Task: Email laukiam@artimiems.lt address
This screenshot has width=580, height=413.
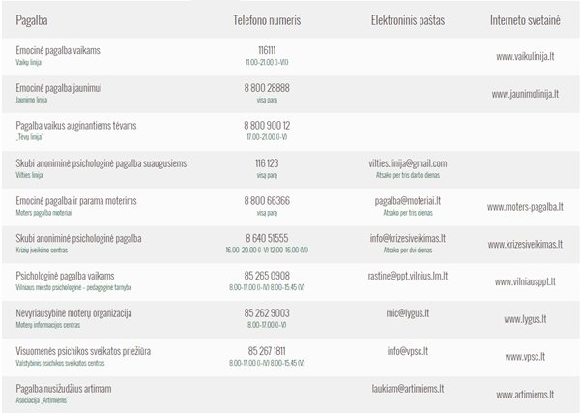Action: tap(408, 389)
